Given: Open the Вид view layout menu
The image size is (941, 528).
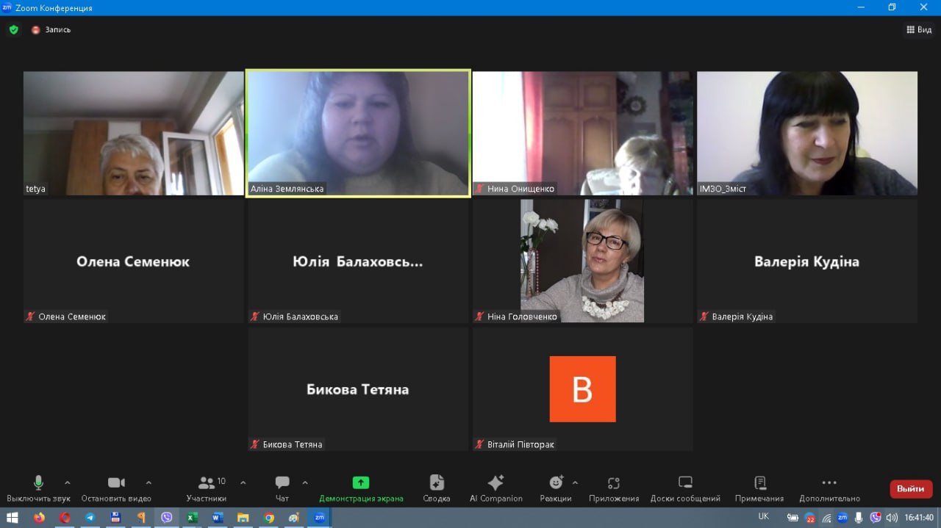Looking at the screenshot, I should click(919, 29).
